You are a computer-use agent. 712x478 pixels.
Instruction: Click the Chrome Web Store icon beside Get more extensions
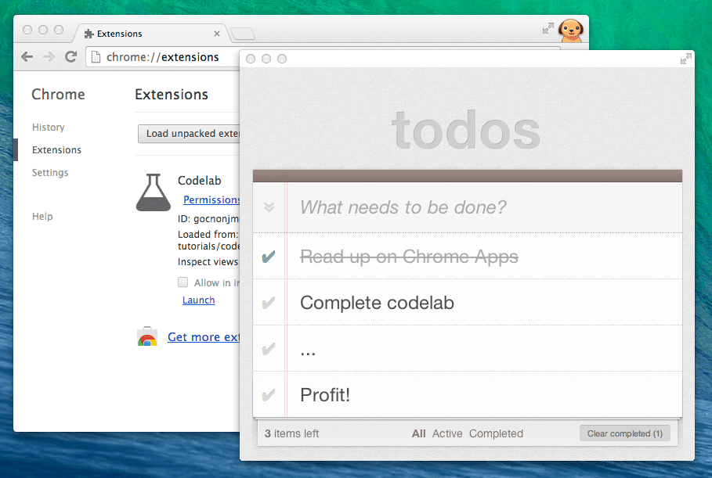pyautogui.click(x=147, y=336)
